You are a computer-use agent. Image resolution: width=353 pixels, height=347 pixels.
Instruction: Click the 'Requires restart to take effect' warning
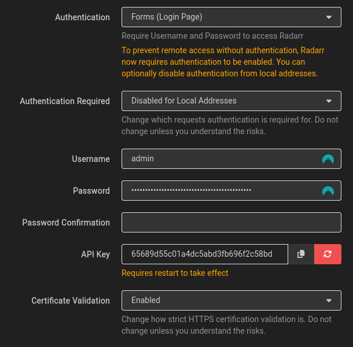click(x=175, y=273)
